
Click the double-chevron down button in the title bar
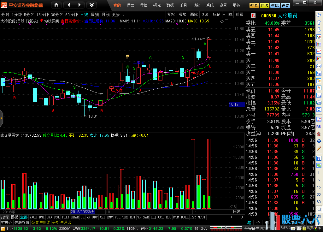pos(91,5)
